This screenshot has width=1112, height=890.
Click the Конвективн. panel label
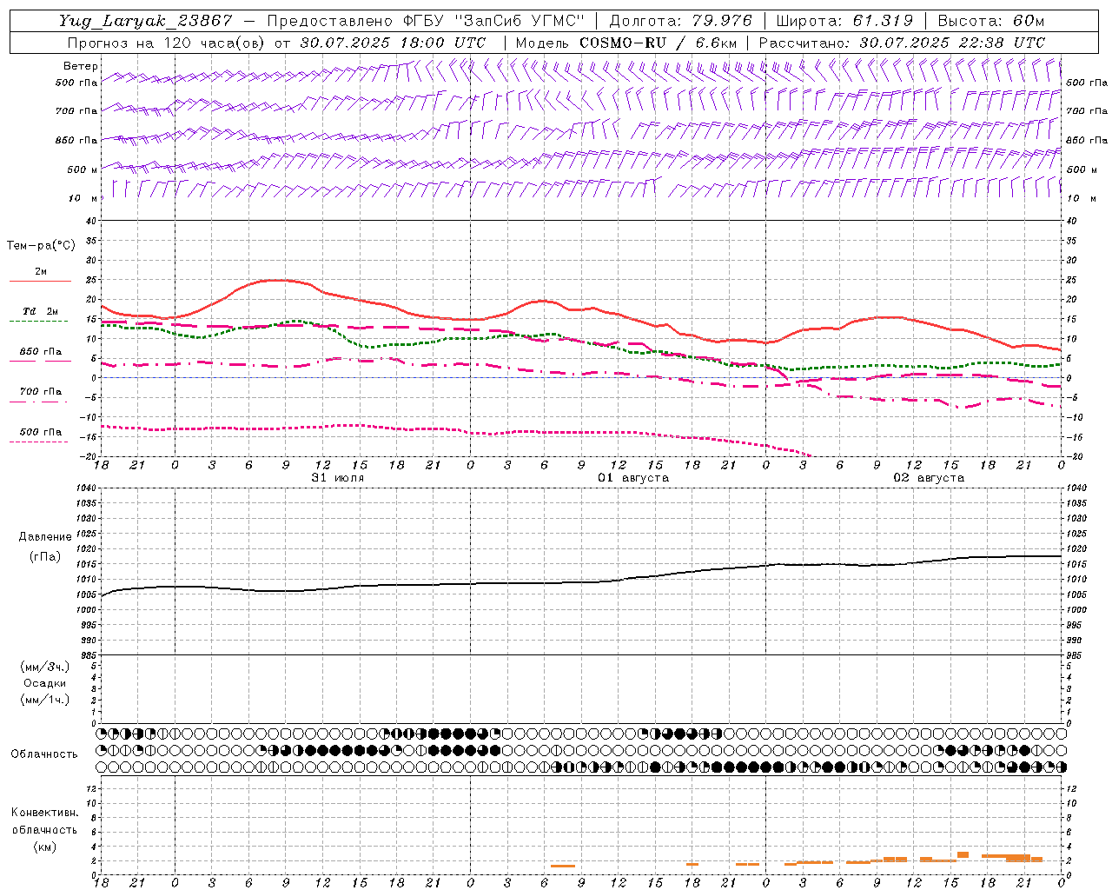point(44,813)
